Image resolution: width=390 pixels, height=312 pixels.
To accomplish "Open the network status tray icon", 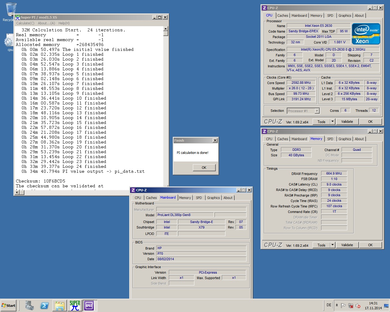I will (351, 305).
